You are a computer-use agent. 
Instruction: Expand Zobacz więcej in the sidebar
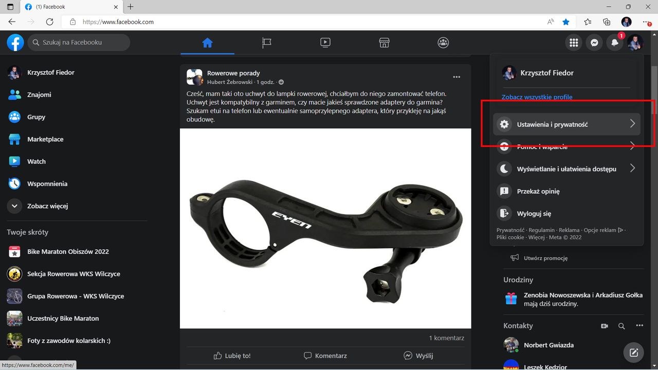(x=76, y=206)
